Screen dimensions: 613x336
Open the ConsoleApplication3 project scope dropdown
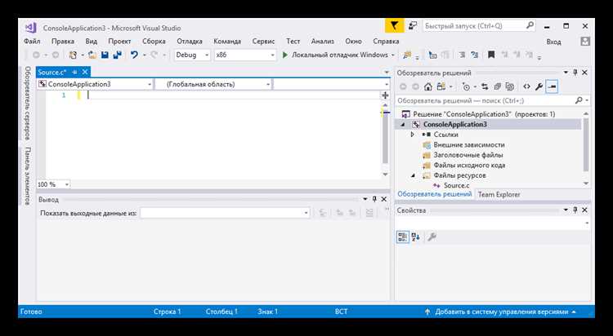[95, 84]
